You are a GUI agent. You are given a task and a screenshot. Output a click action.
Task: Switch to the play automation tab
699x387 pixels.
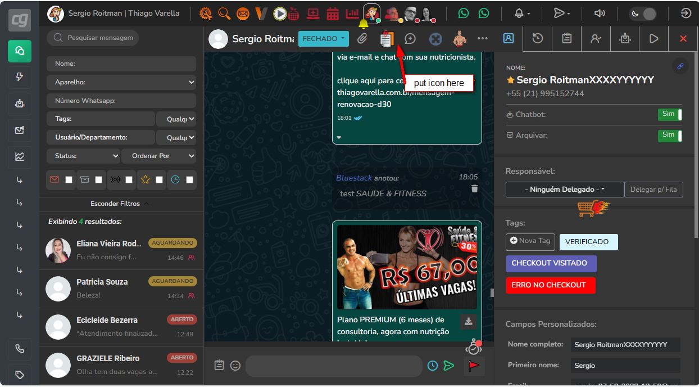click(x=653, y=39)
